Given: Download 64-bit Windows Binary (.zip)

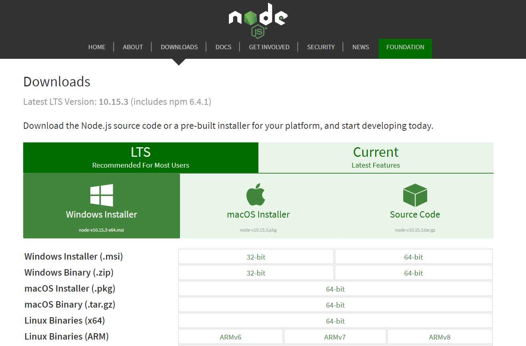Looking at the screenshot, I should point(414,273).
